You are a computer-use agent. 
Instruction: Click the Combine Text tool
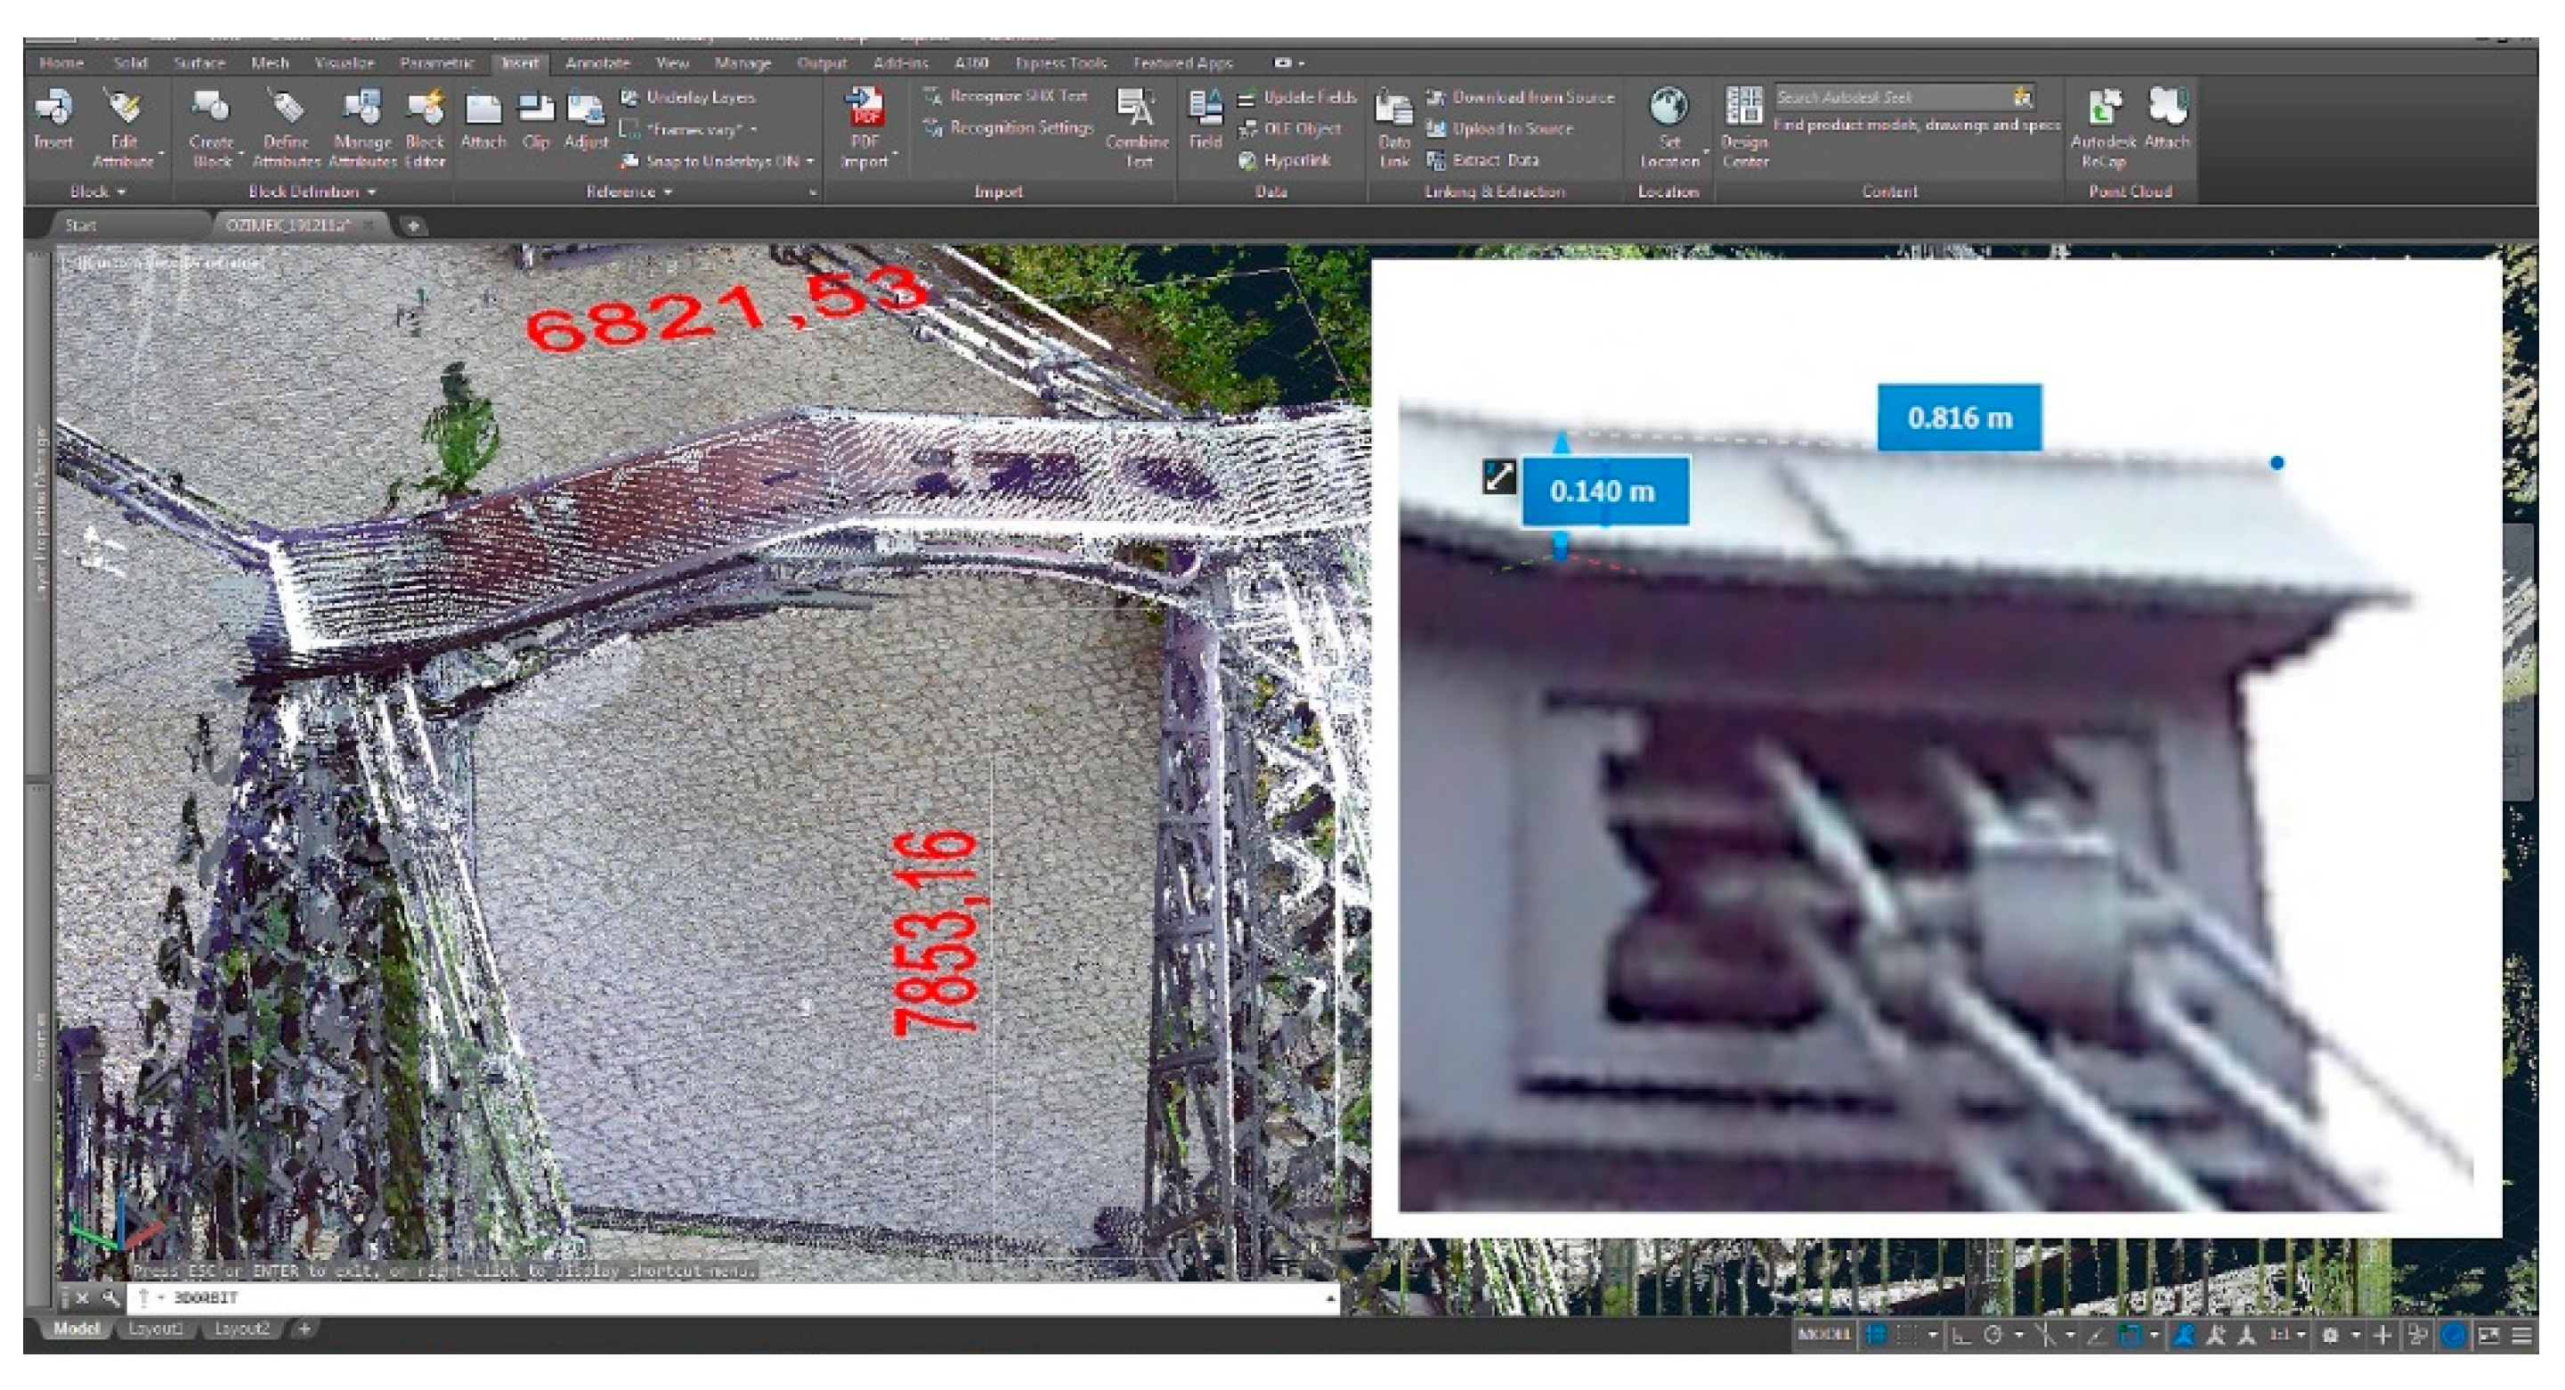click(x=1137, y=127)
